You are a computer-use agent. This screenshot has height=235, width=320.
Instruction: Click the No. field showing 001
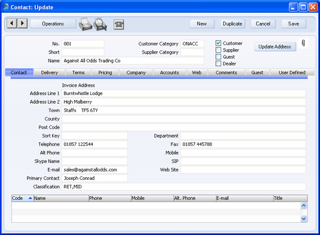[x=82, y=44]
